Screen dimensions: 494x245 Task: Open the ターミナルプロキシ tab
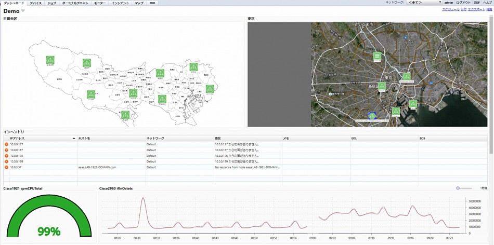[75, 3]
